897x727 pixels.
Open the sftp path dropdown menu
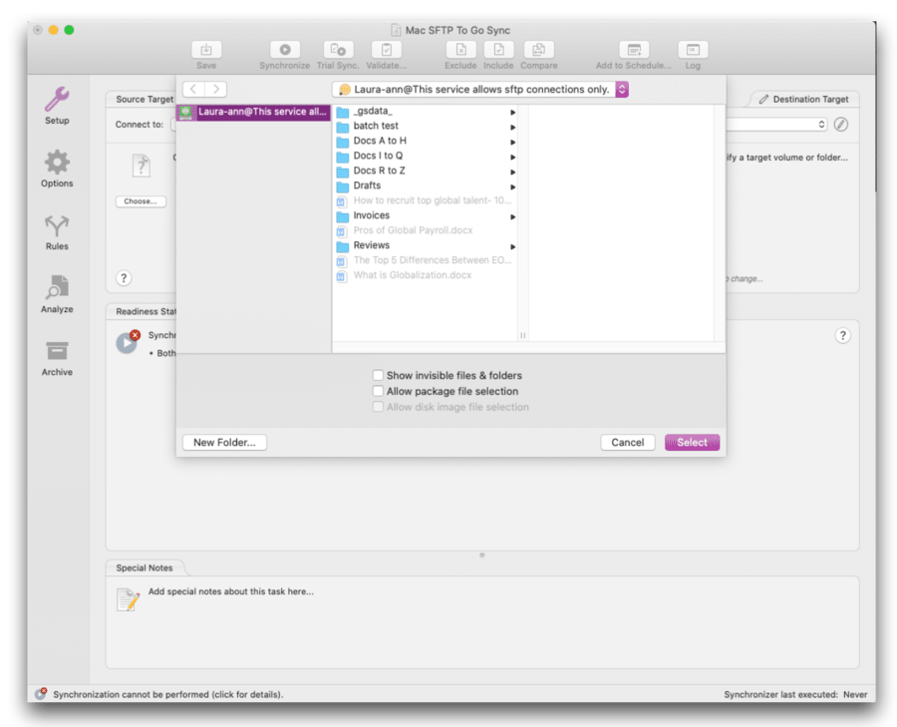click(x=620, y=89)
